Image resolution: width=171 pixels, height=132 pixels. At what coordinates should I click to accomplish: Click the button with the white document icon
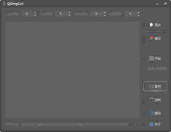155,25
